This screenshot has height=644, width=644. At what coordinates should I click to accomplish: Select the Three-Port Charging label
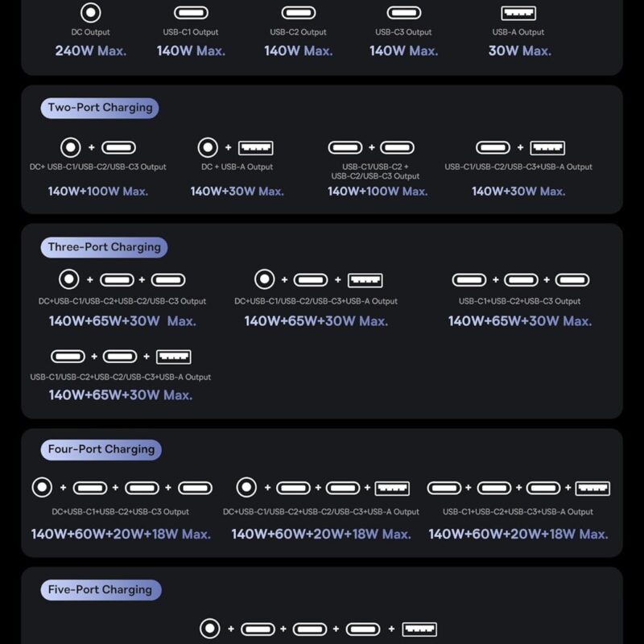pos(104,247)
